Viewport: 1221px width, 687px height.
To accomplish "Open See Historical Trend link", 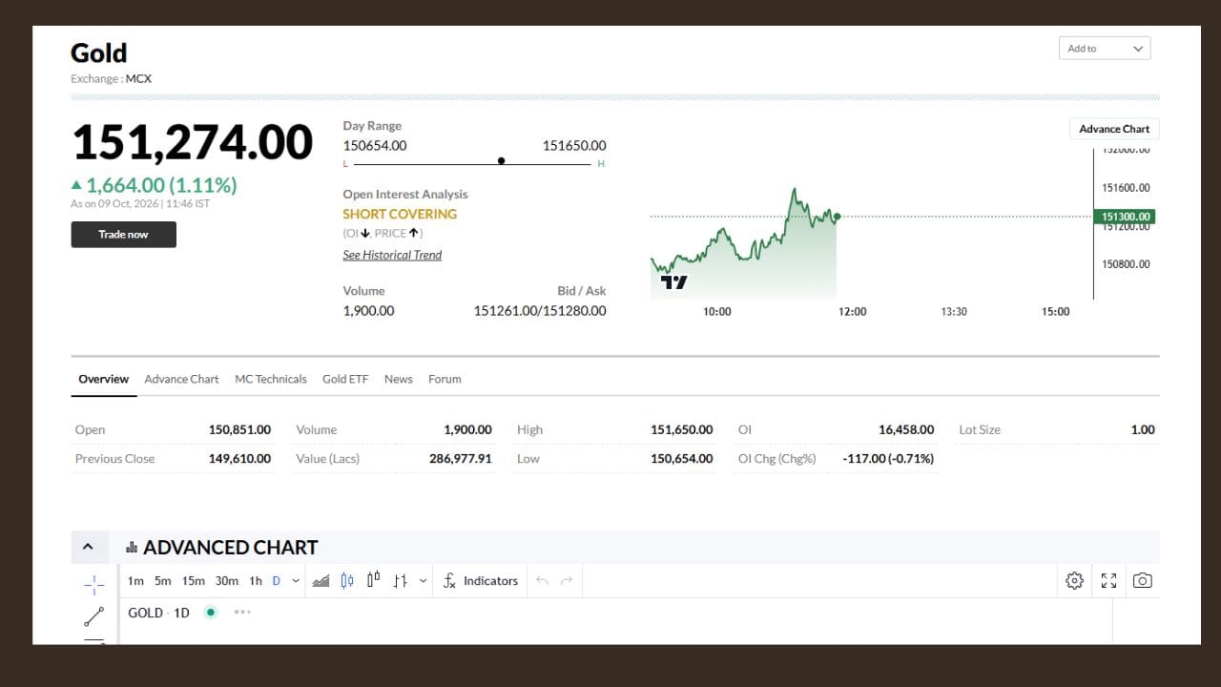I will [392, 255].
